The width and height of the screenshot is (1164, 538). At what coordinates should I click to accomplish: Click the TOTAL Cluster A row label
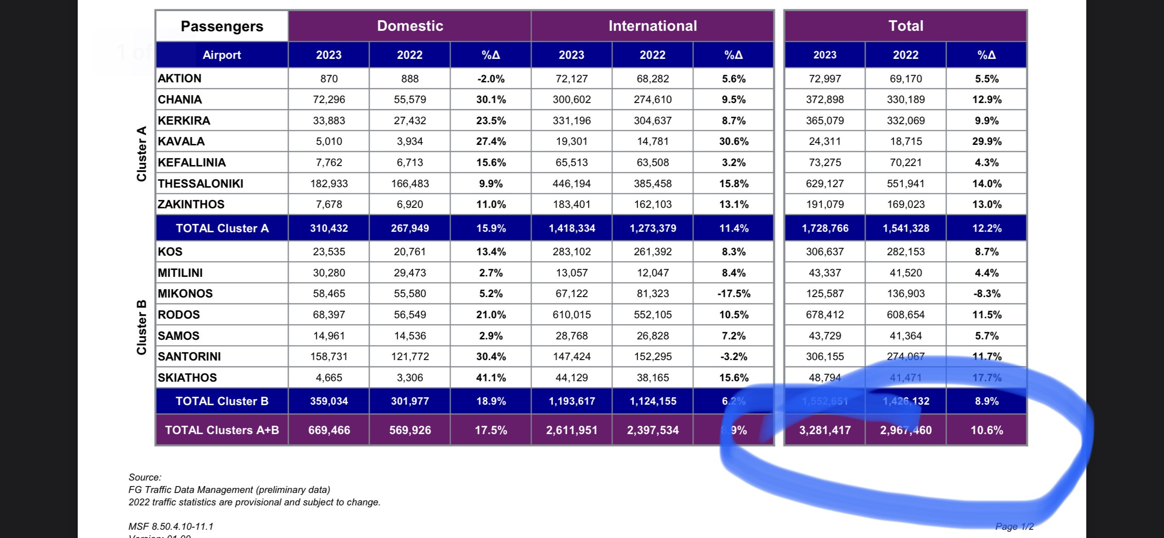coord(222,228)
